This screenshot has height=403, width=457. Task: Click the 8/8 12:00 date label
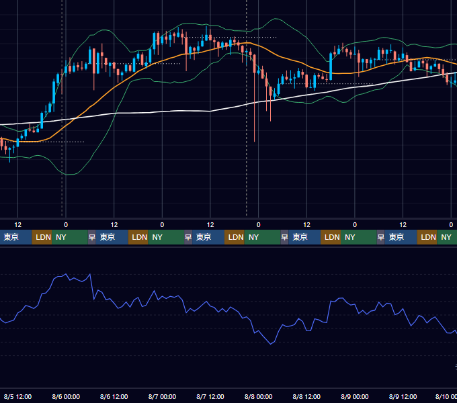[x=306, y=396]
